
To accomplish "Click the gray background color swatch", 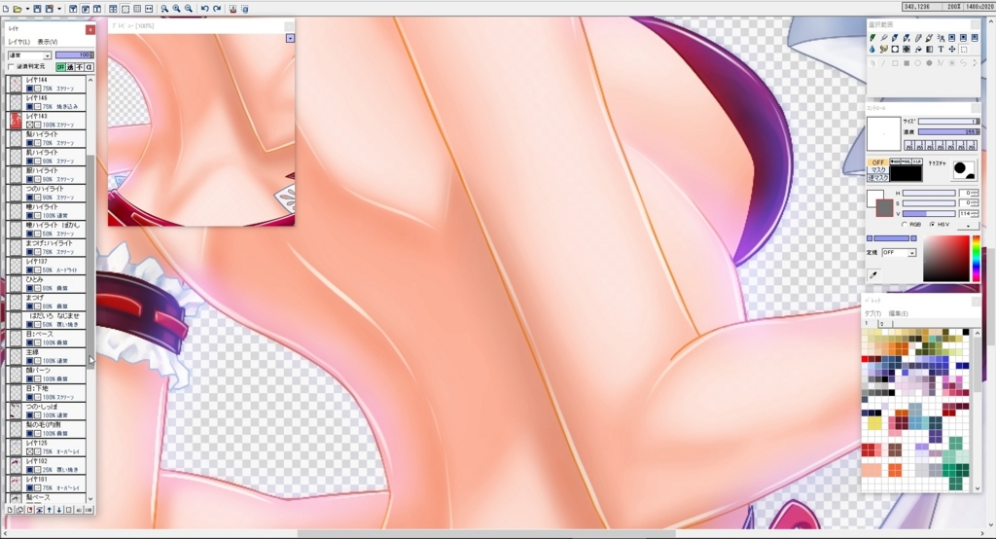I will point(884,207).
